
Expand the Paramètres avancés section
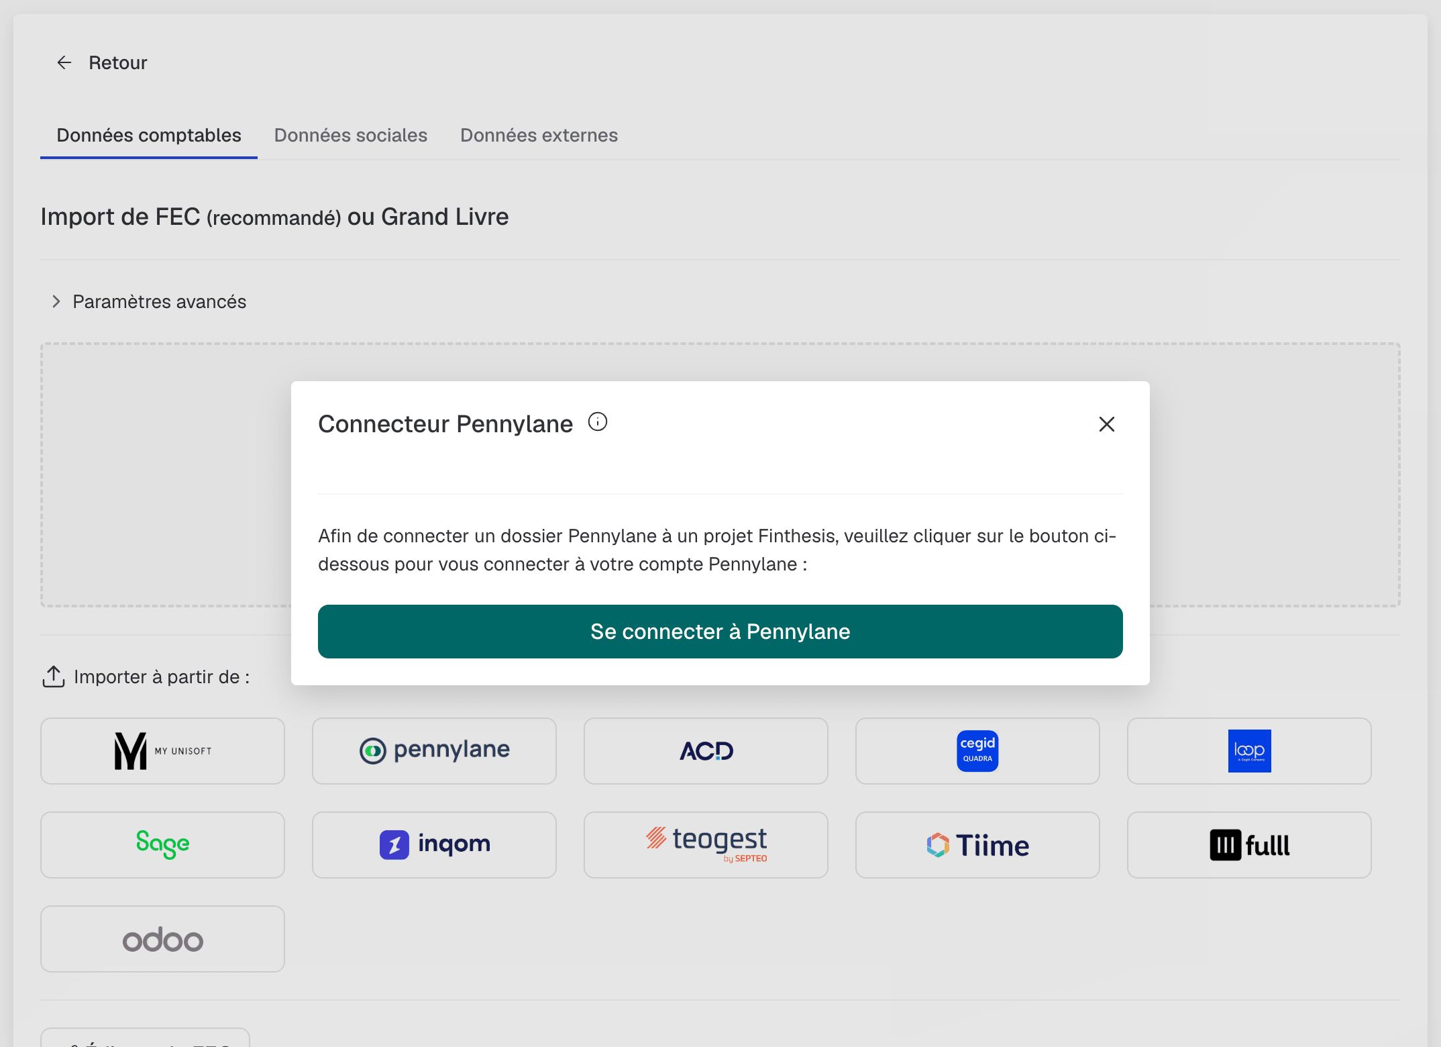point(150,302)
